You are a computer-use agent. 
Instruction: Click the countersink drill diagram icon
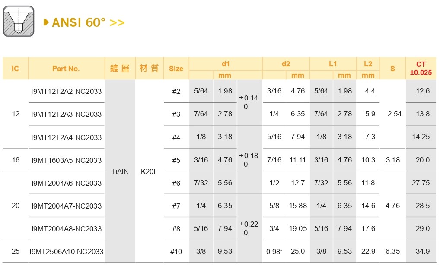19,21
